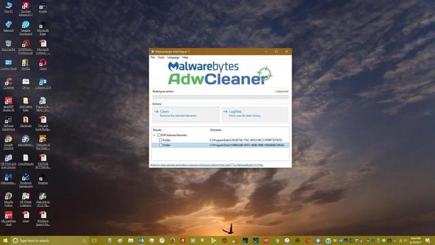Launch the Opera desktop shortcut

(43, 64)
